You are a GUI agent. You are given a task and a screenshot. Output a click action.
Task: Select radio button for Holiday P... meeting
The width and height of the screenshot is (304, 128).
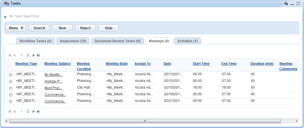[11, 82]
